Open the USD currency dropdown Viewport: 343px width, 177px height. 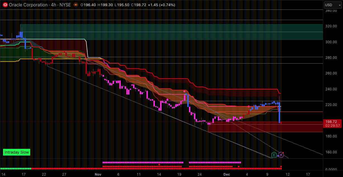click(332, 5)
